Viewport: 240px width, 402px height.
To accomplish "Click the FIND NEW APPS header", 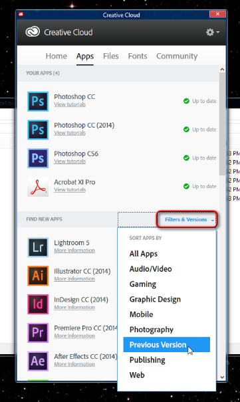I will [44, 219].
